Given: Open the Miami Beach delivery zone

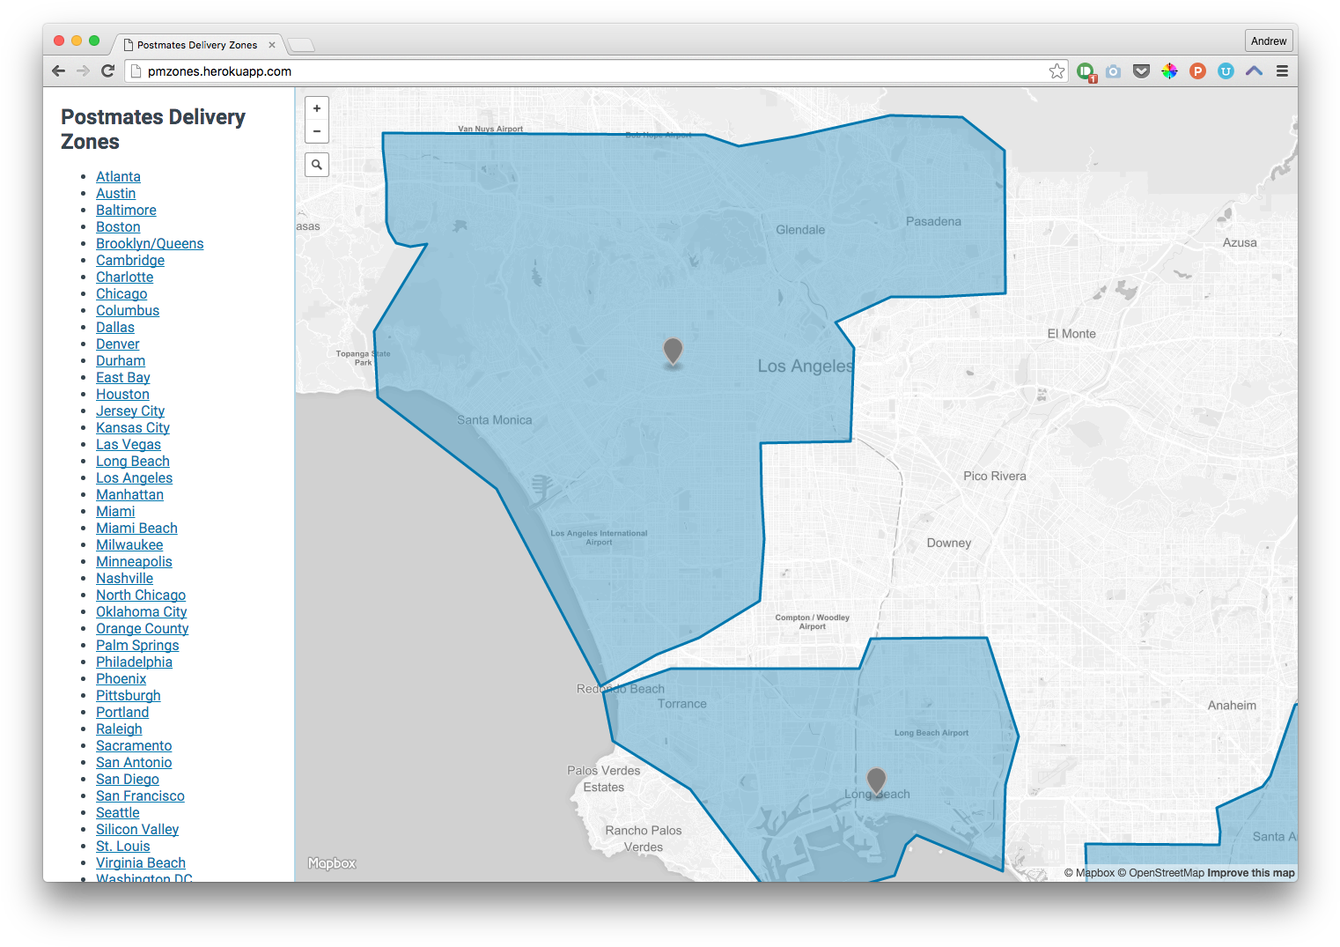Looking at the screenshot, I should [136, 529].
